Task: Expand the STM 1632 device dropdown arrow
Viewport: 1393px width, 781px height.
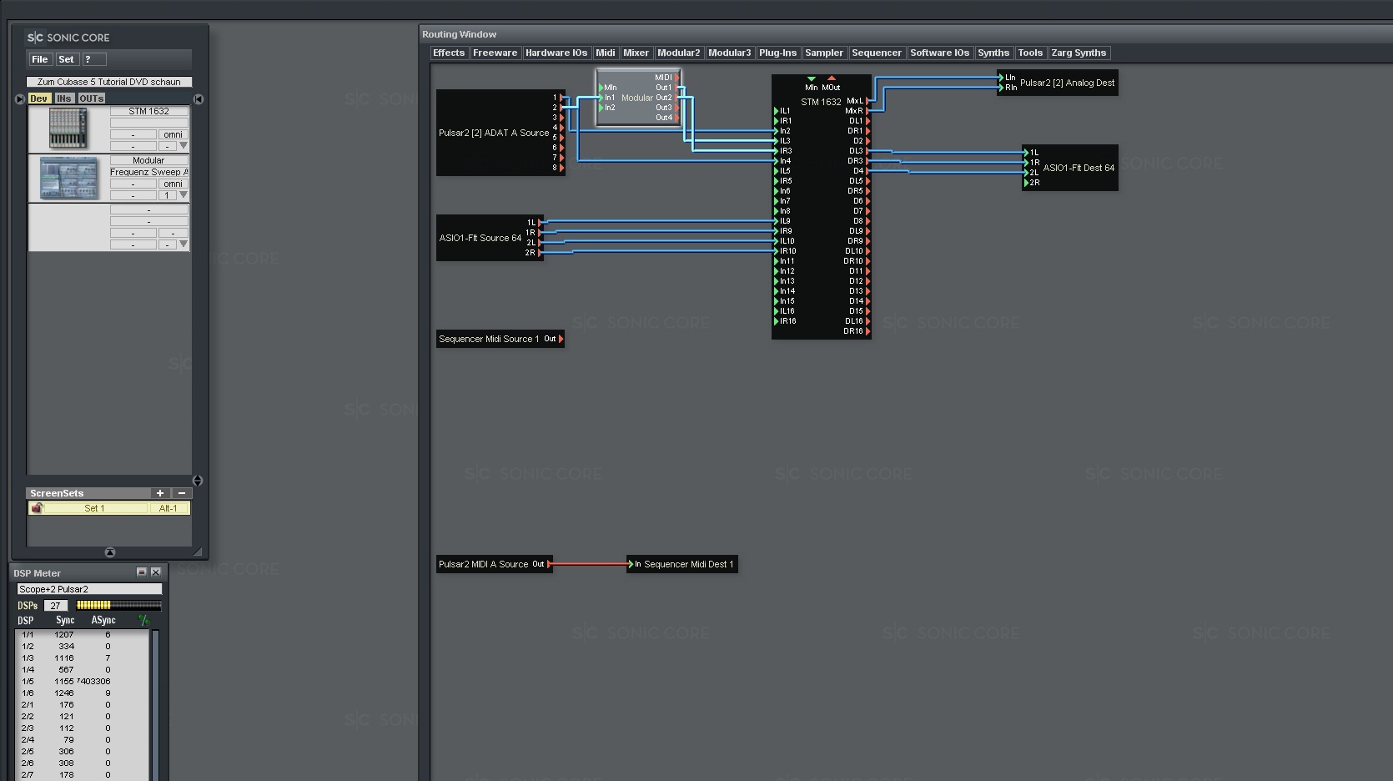Action: click(184, 146)
